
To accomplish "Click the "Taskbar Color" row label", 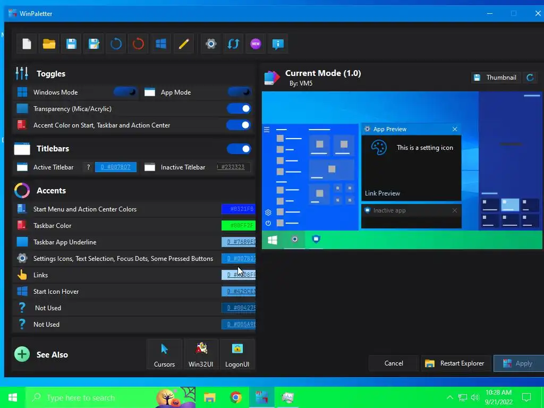I will [x=53, y=225].
